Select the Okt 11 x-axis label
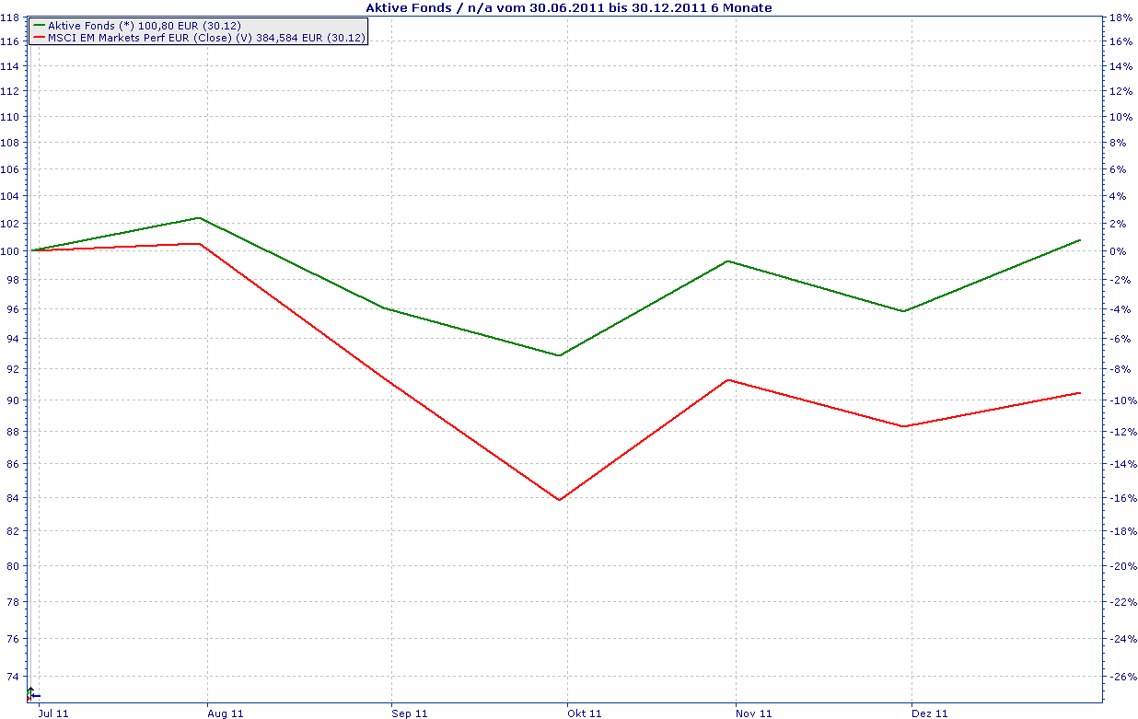The height and width of the screenshot is (719, 1138). tap(586, 713)
